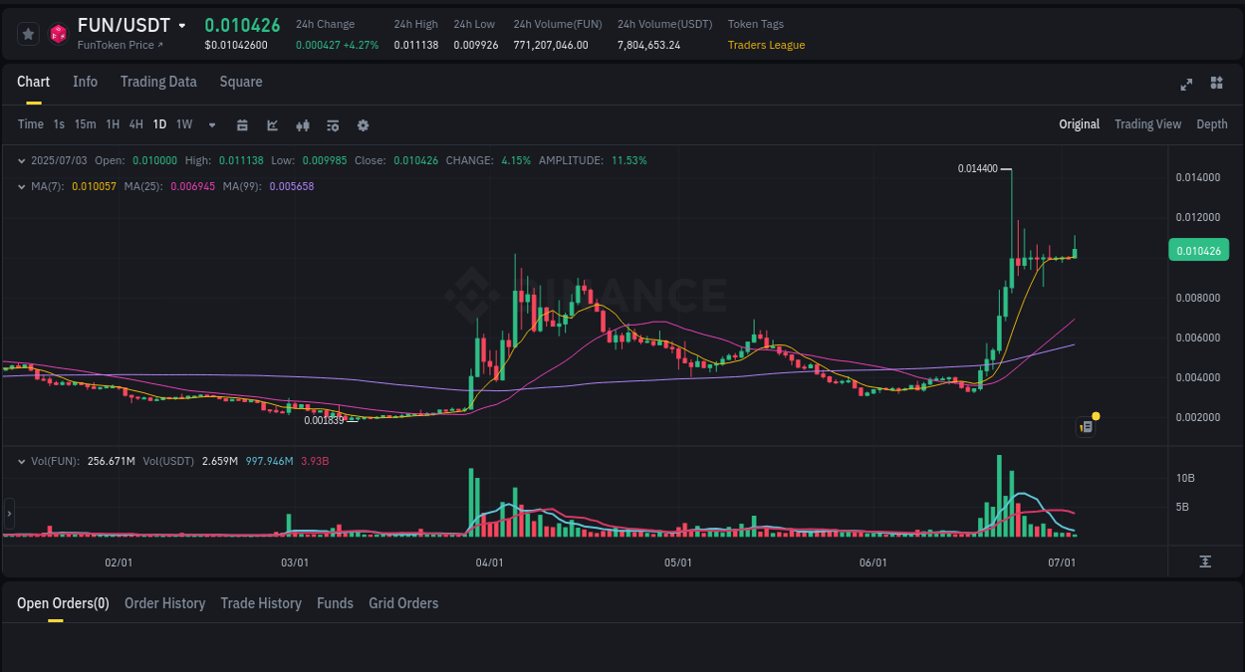
Task: Open the Traders League link
Action: click(766, 45)
